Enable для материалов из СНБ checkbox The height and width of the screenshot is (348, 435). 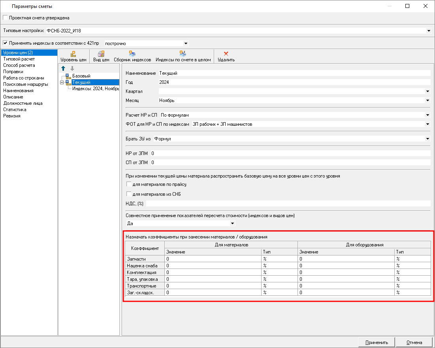(129, 194)
